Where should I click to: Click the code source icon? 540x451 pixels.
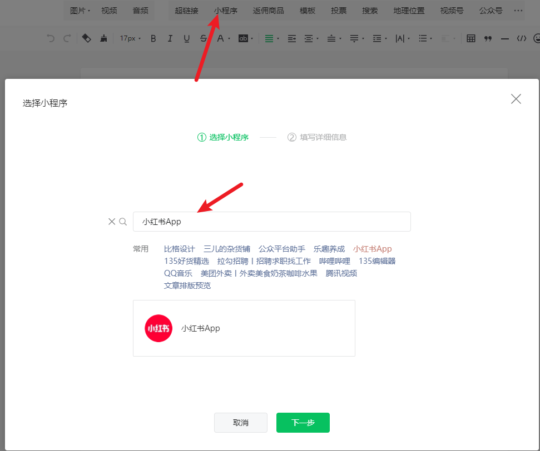[522, 38]
